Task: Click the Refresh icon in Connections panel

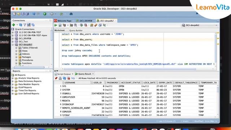Action: (x=21, y=25)
